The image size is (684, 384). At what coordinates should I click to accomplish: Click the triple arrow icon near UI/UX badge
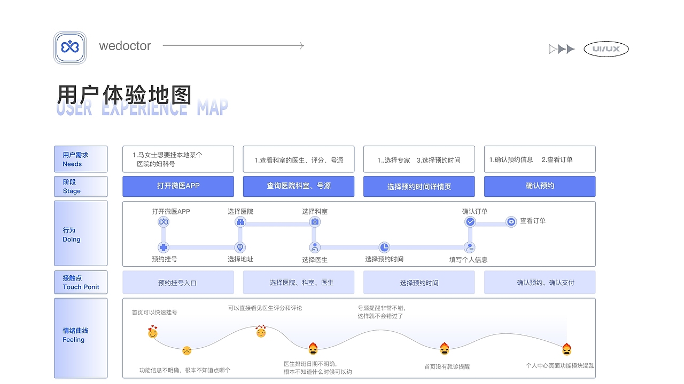pyautogui.click(x=562, y=49)
